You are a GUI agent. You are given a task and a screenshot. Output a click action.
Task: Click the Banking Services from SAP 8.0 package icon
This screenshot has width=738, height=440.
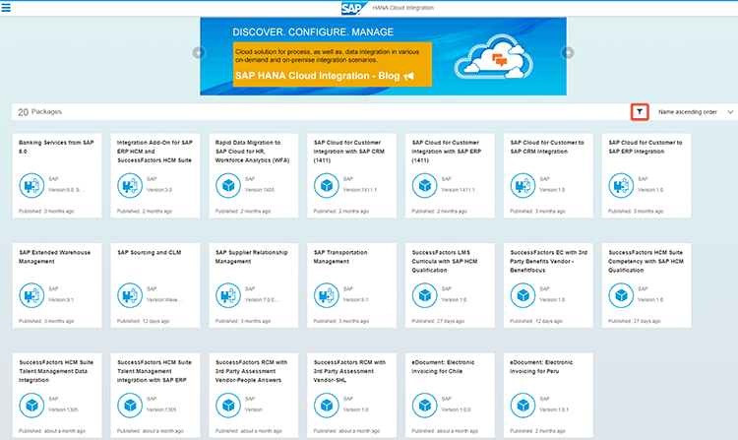pos(31,184)
